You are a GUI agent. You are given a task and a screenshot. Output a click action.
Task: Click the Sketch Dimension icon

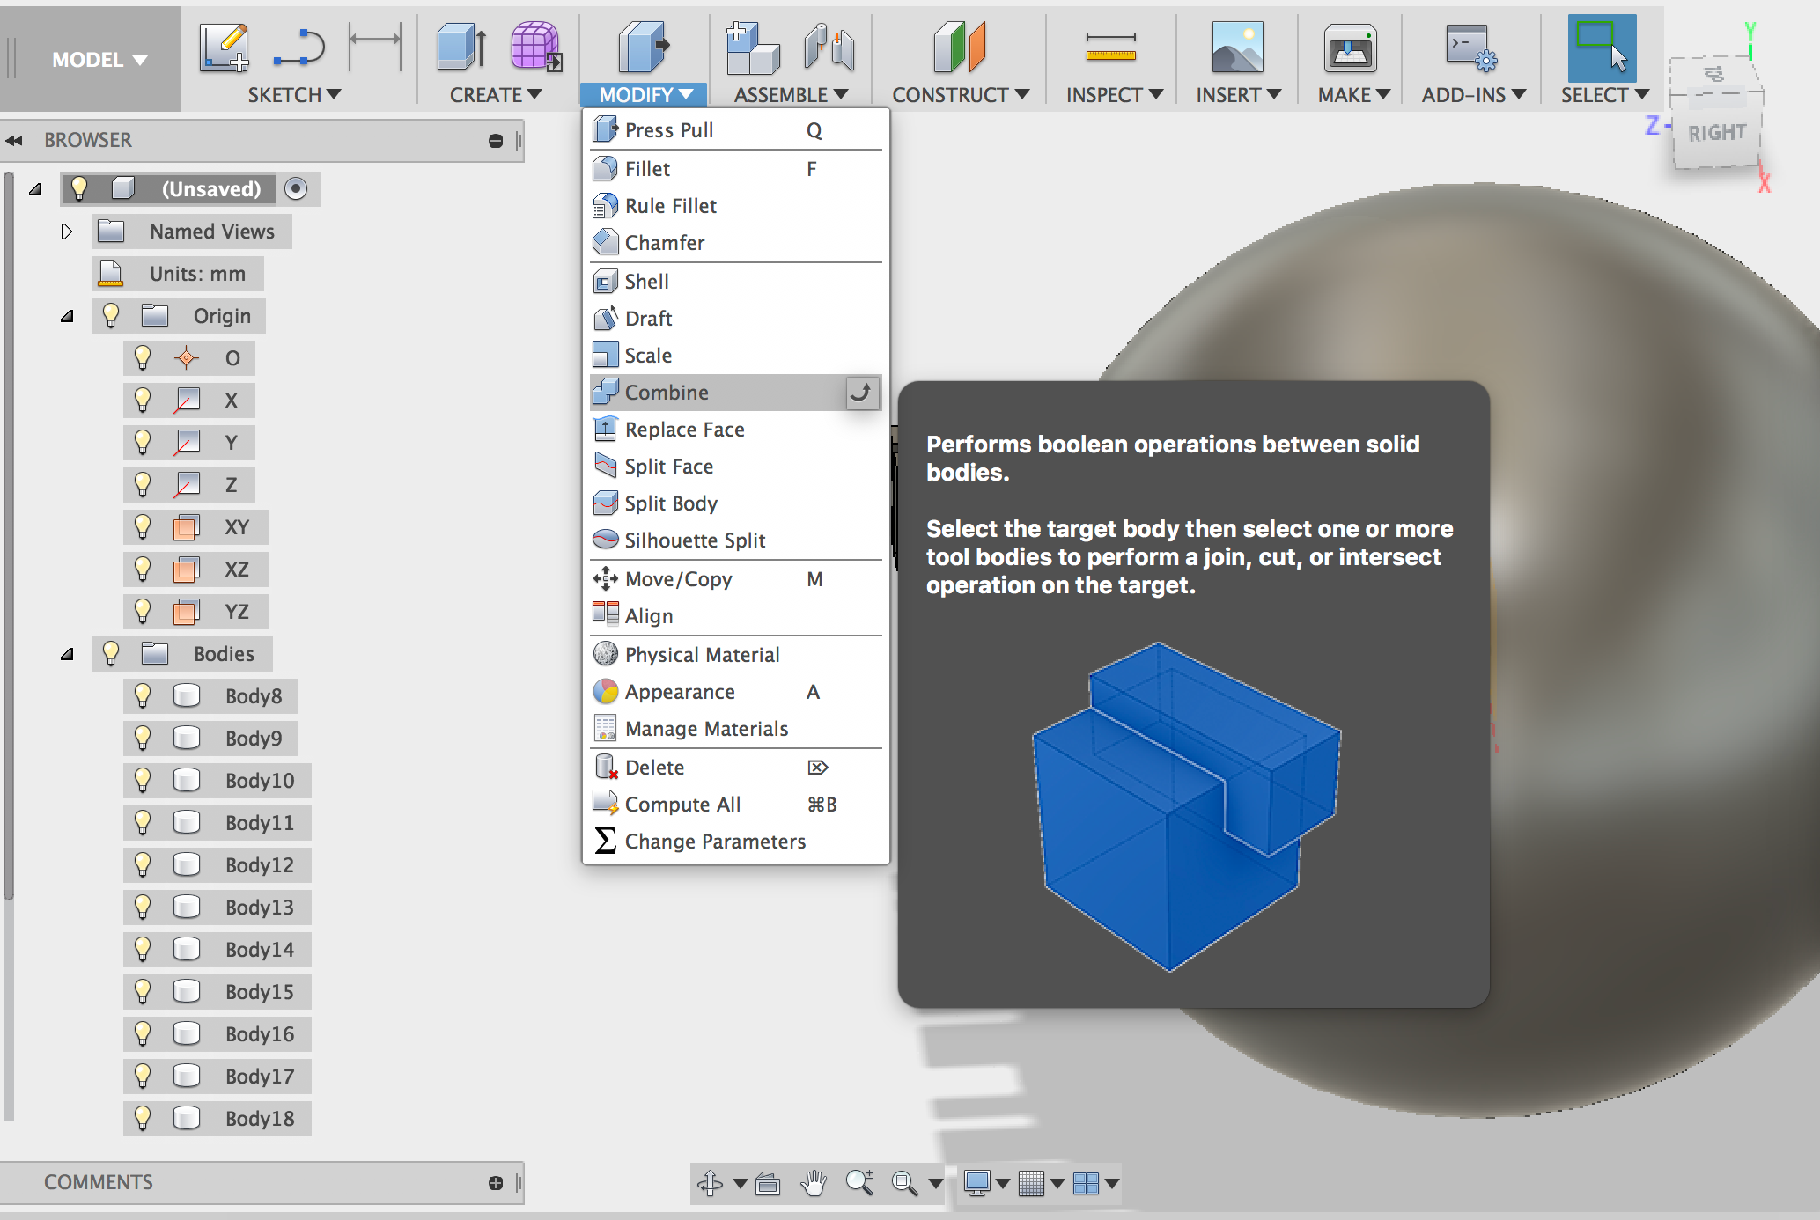coord(375,46)
